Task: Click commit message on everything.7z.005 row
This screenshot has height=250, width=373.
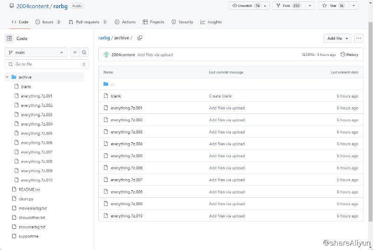Action: pos(227,156)
